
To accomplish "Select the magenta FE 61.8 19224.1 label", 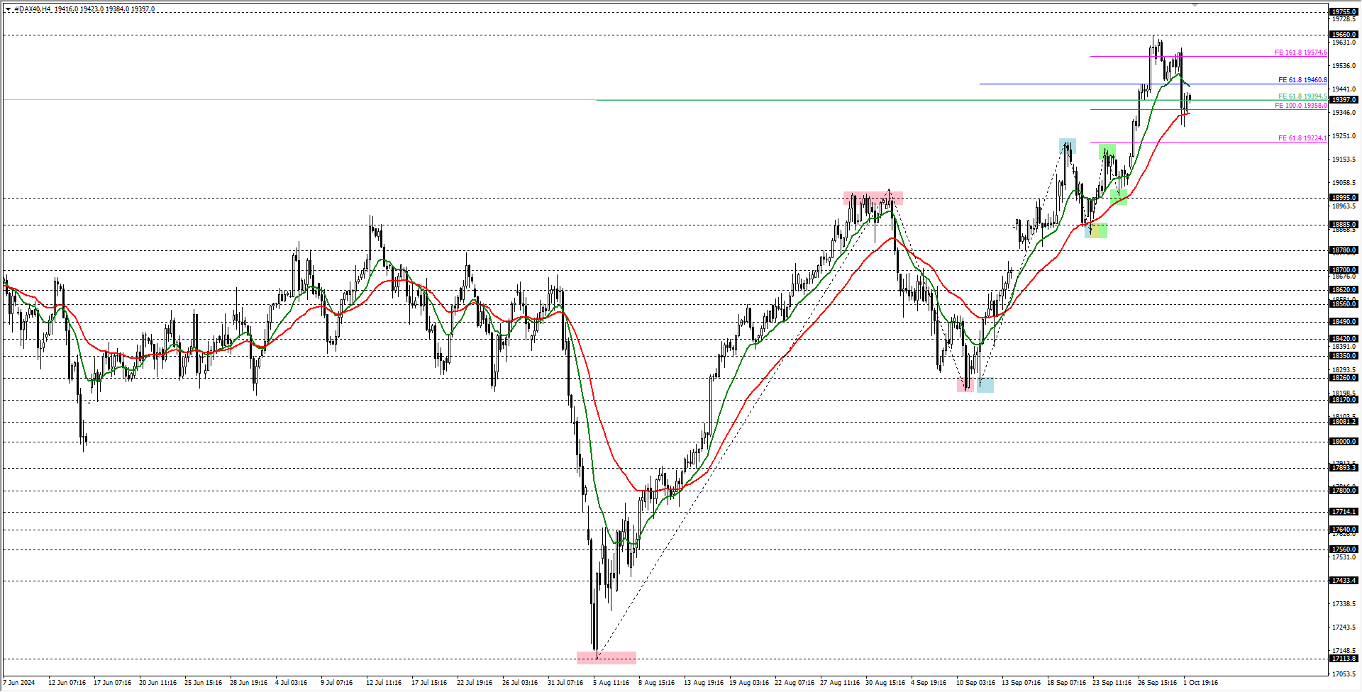I will click(x=1302, y=138).
